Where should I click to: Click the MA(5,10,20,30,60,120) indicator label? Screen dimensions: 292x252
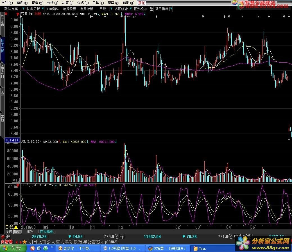pos(60,14)
